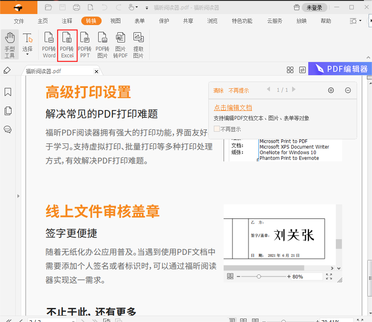Open the highlighted PDF转Excel tool
The height and width of the screenshot is (322, 372).
point(67,44)
